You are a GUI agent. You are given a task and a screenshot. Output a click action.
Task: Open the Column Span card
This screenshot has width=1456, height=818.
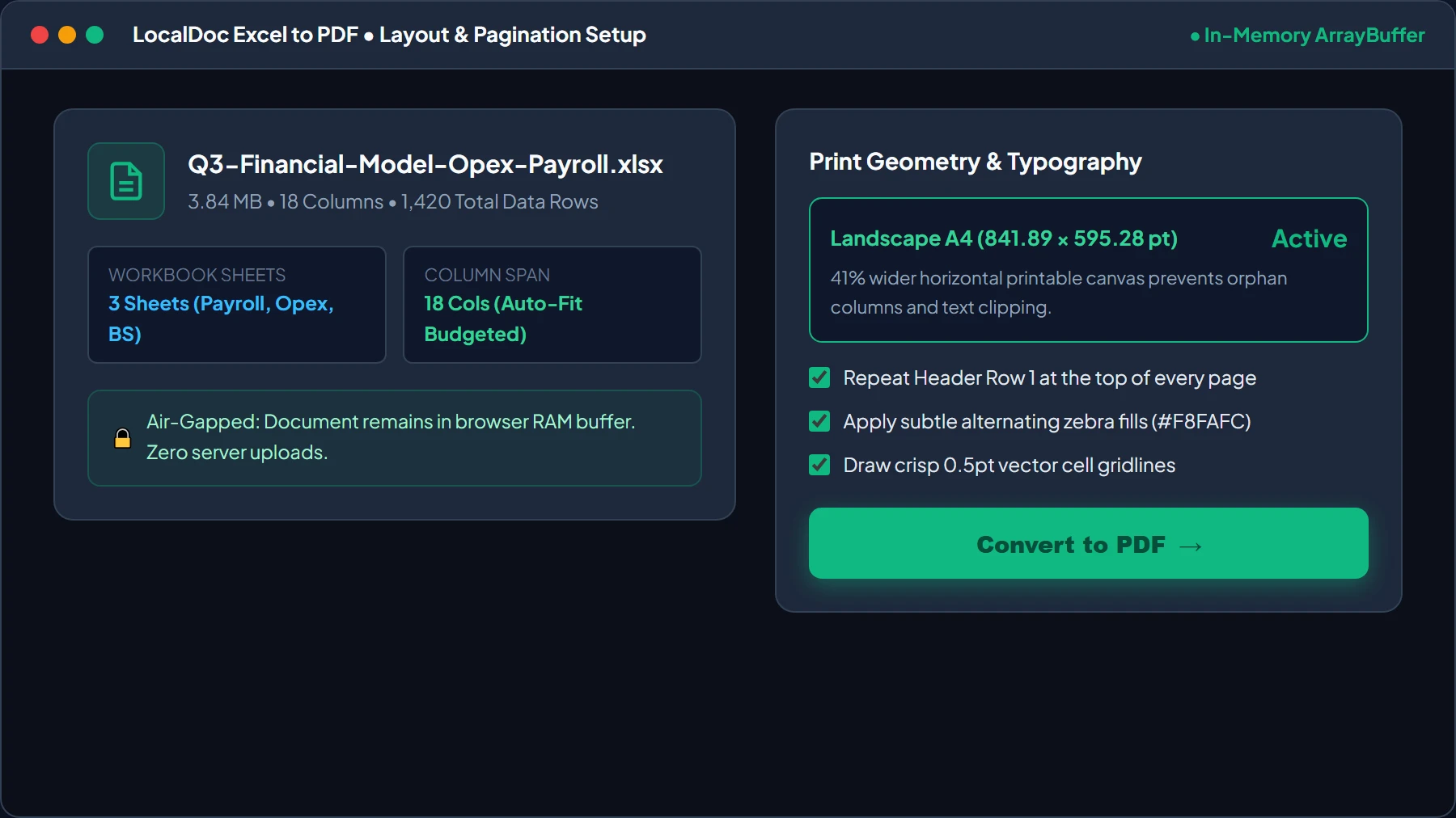pos(552,305)
